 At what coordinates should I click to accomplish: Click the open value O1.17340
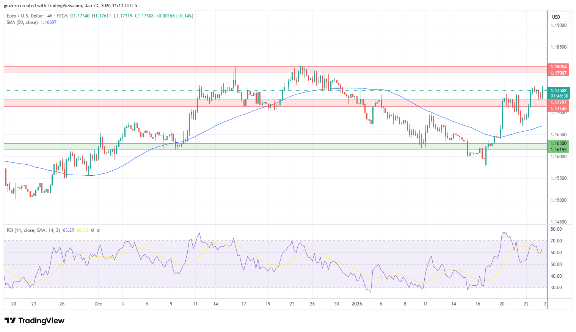80,16
